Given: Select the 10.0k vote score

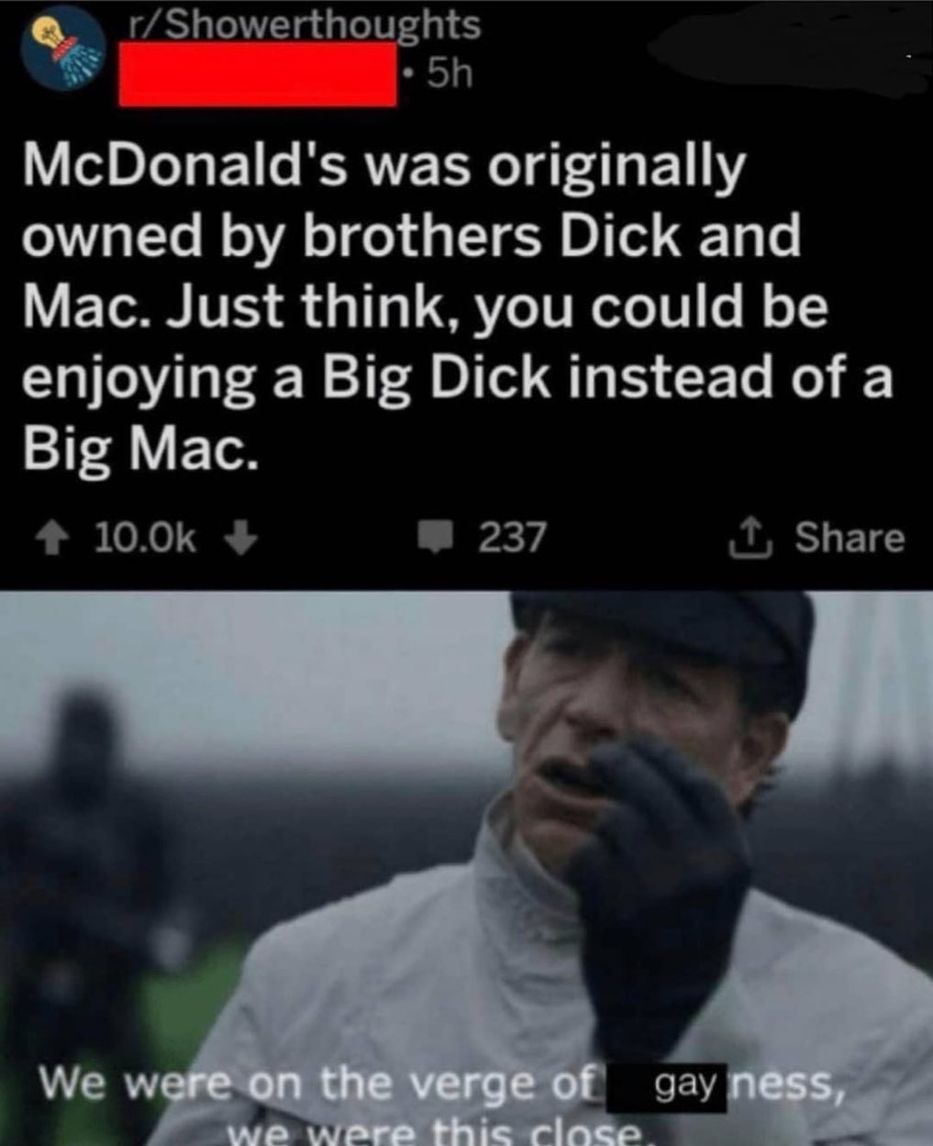Looking at the screenshot, I should click(145, 539).
